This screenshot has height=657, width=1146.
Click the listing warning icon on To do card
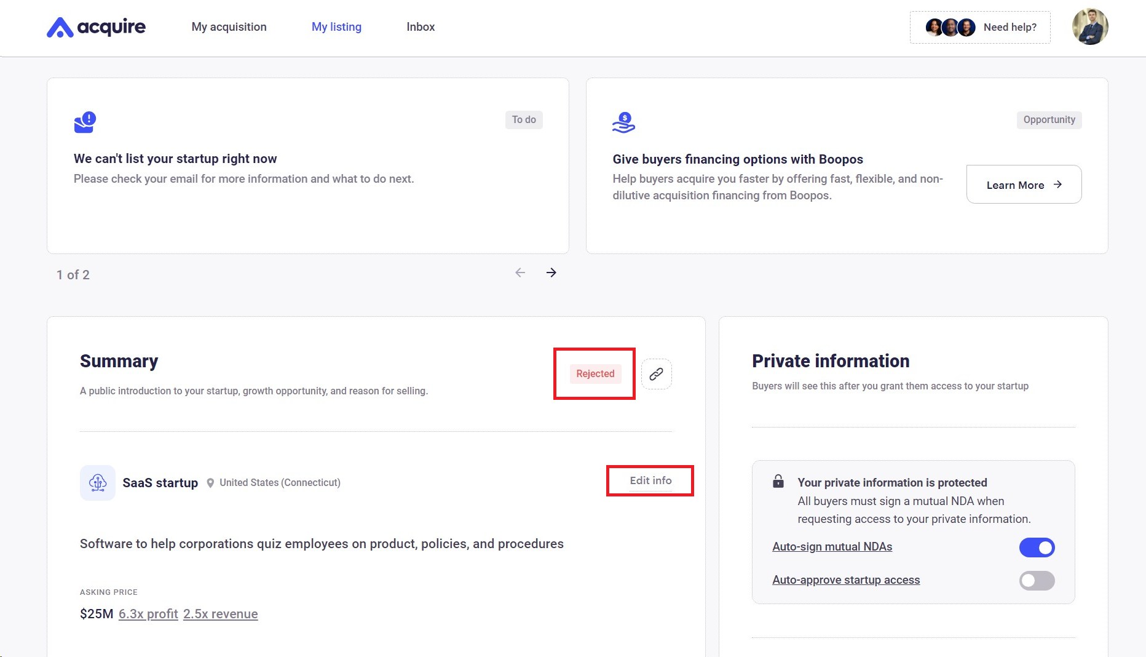85,122
